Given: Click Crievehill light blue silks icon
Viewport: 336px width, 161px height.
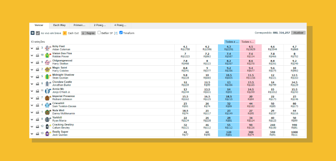Looking at the screenshot, I should pos(47,105).
